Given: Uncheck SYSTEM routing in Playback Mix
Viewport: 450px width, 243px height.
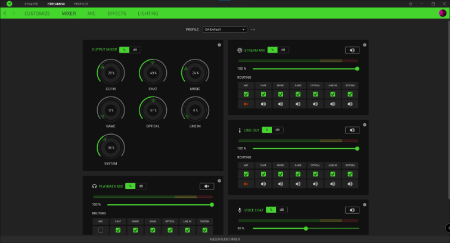Looking at the screenshot, I should [x=204, y=230].
